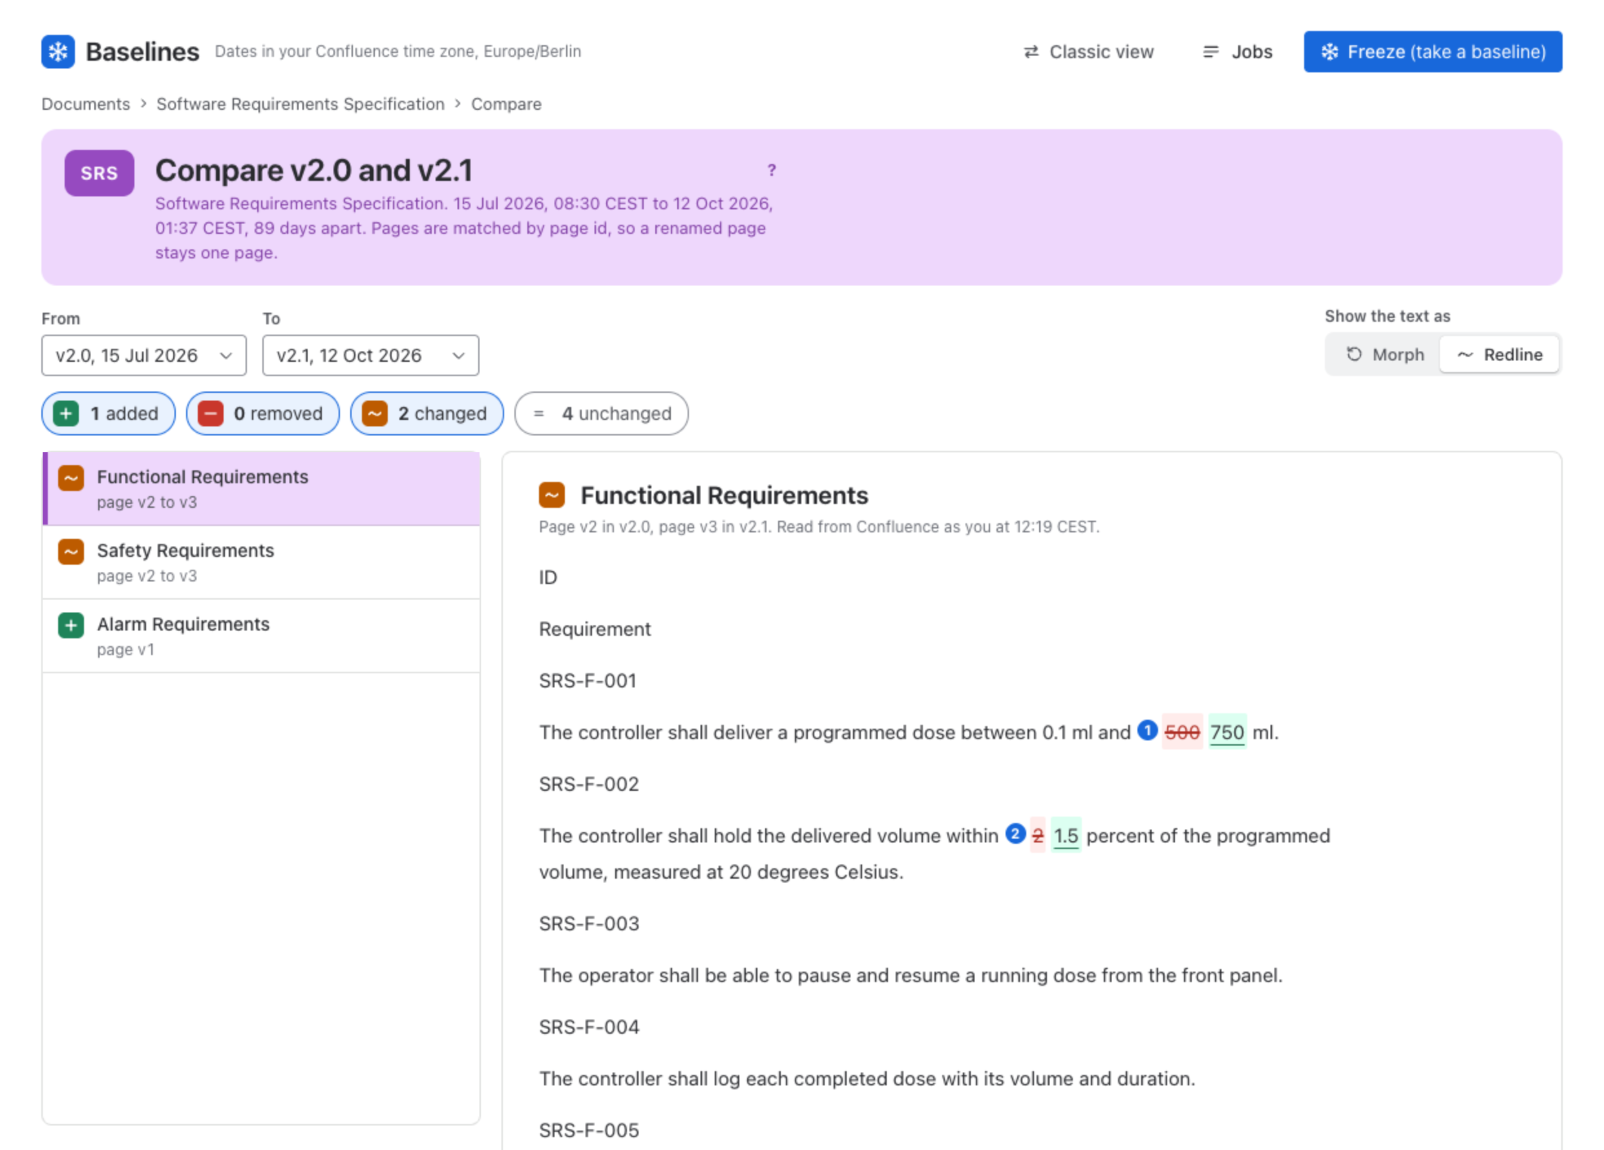Click change marker 2 before 1.5
Image resolution: width=1604 pixels, height=1150 pixels.
coord(1015,833)
